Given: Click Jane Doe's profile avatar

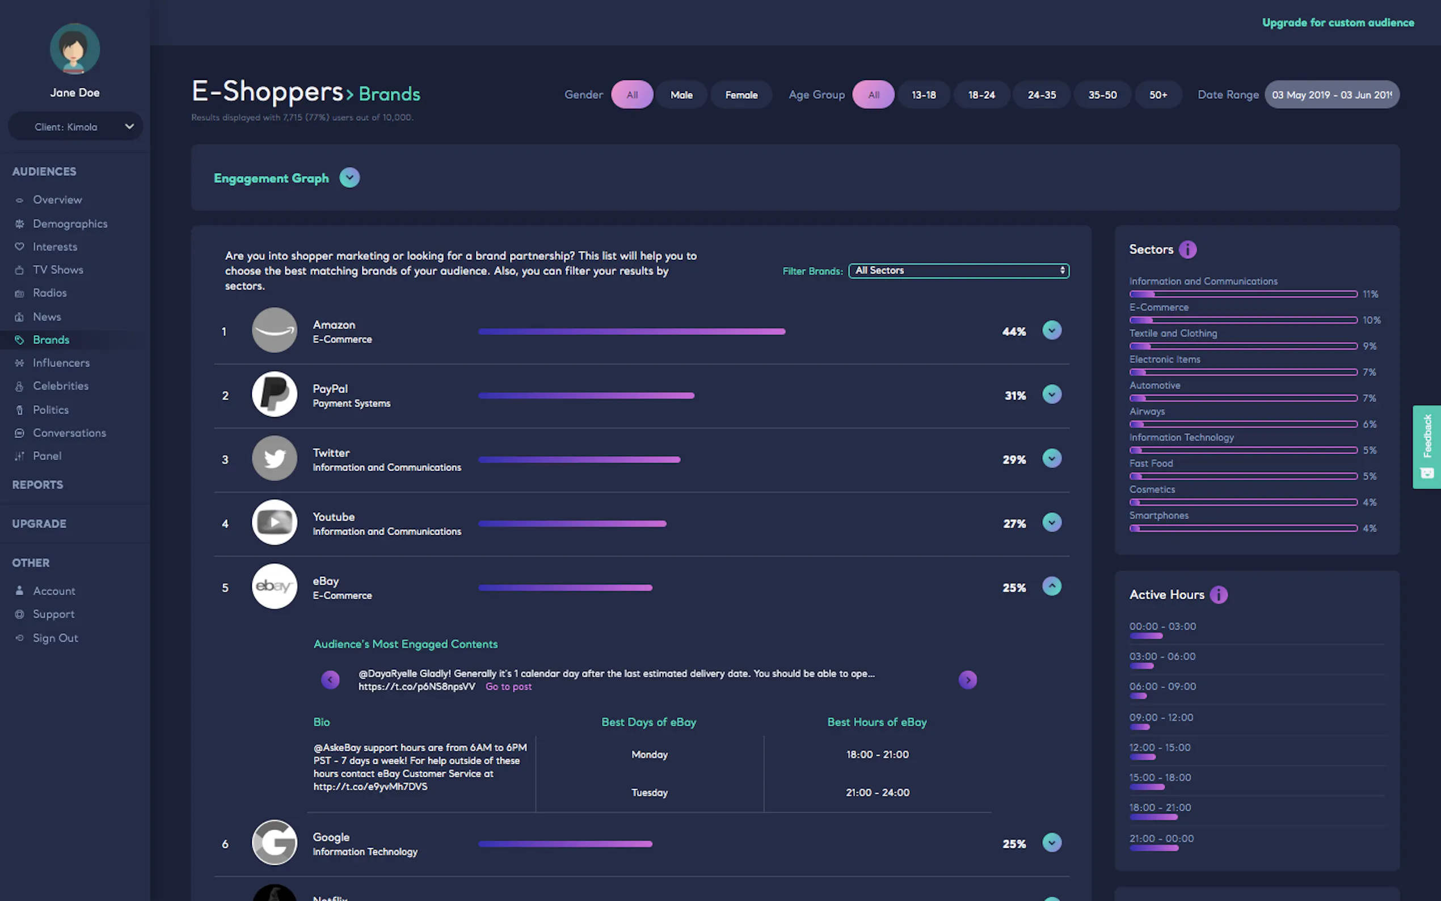Looking at the screenshot, I should tap(74, 49).
